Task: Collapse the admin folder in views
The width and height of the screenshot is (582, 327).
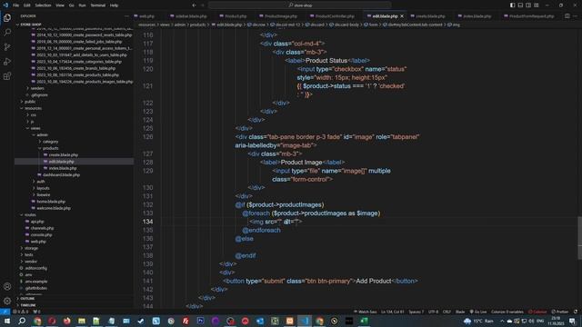Action: click(x=42, y=135)
